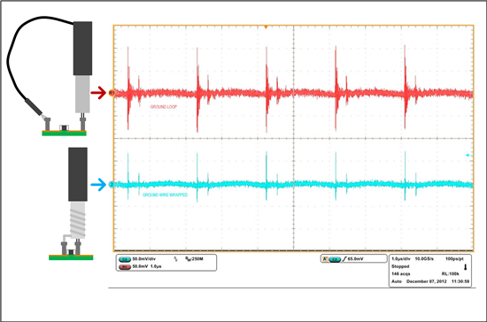The width and height of the screenshot is (487, 322).
Task: Click the red arrow pointing to R1 trace
Action: [98, 93]
